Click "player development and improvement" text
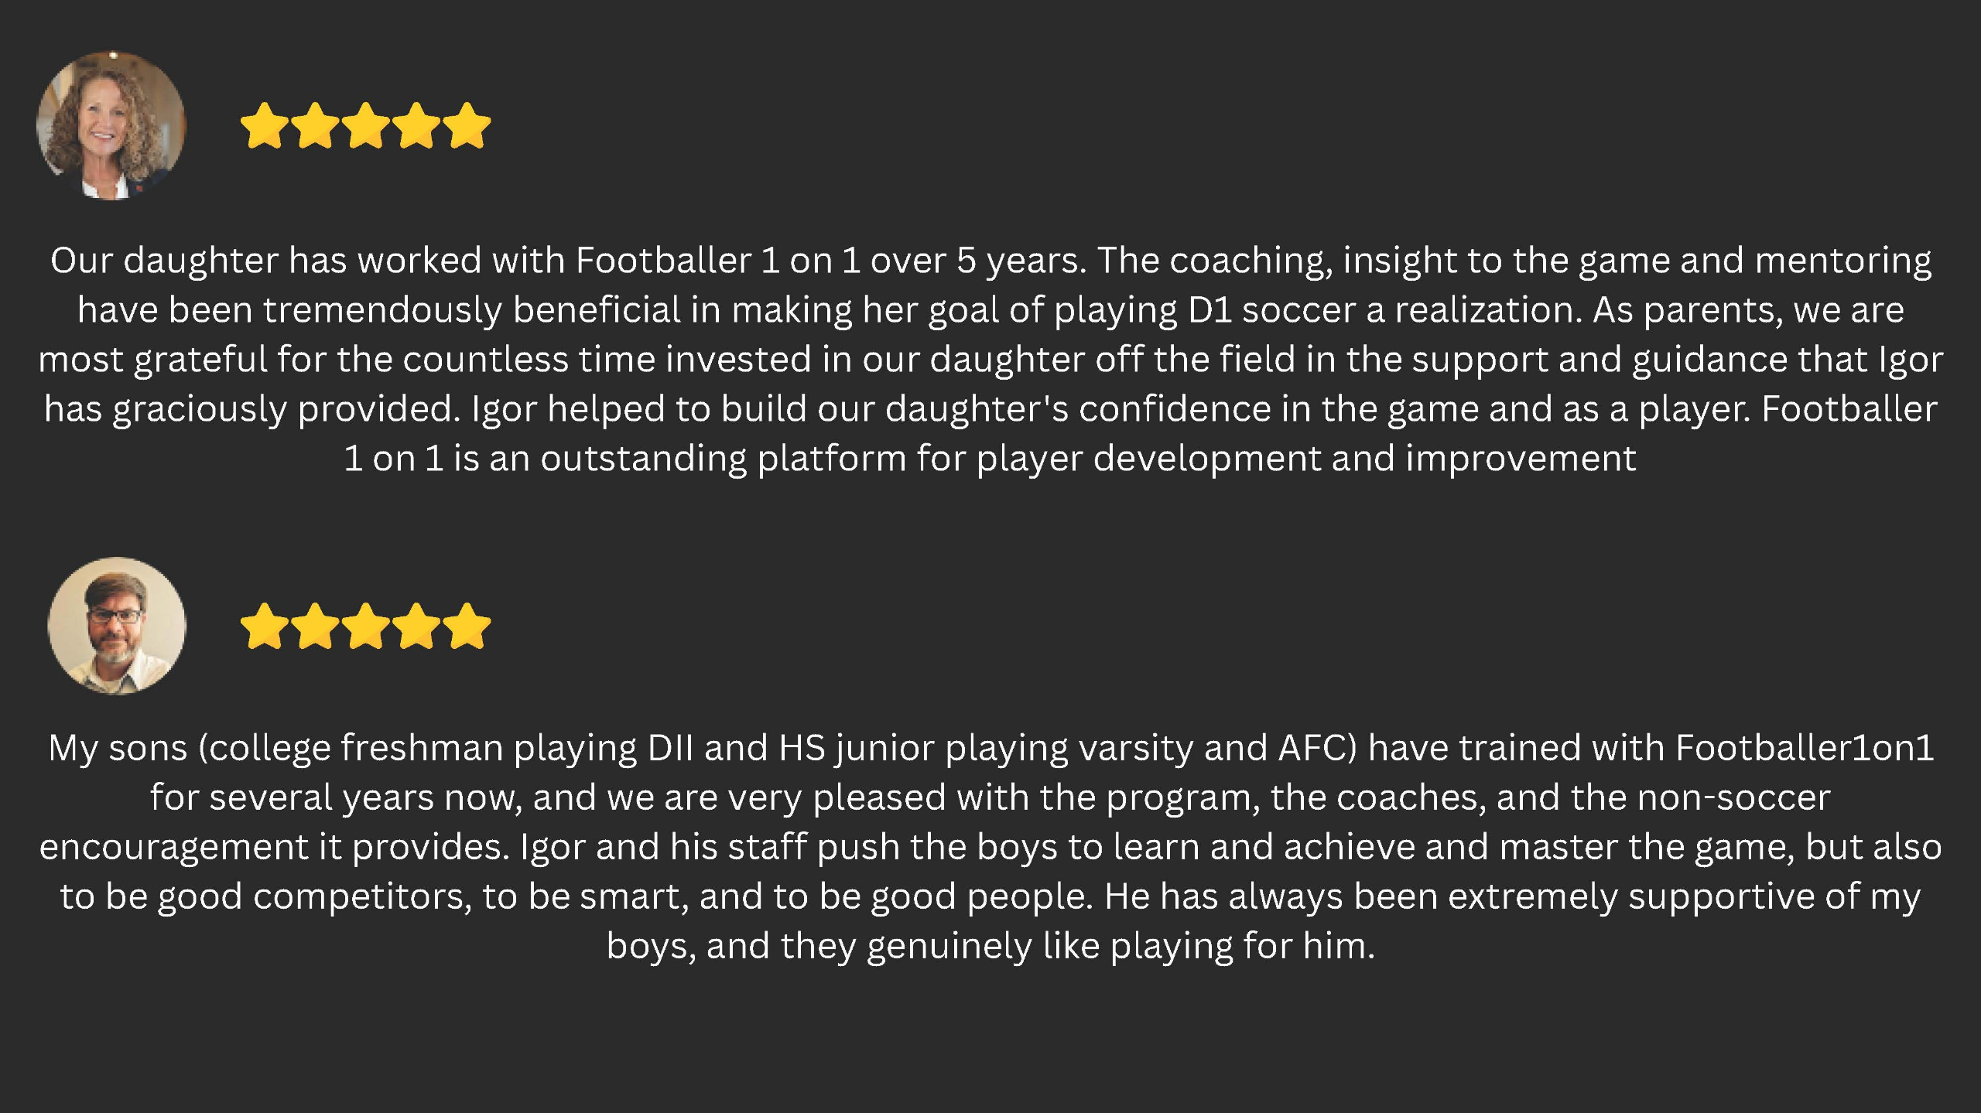 (1306, 459)
